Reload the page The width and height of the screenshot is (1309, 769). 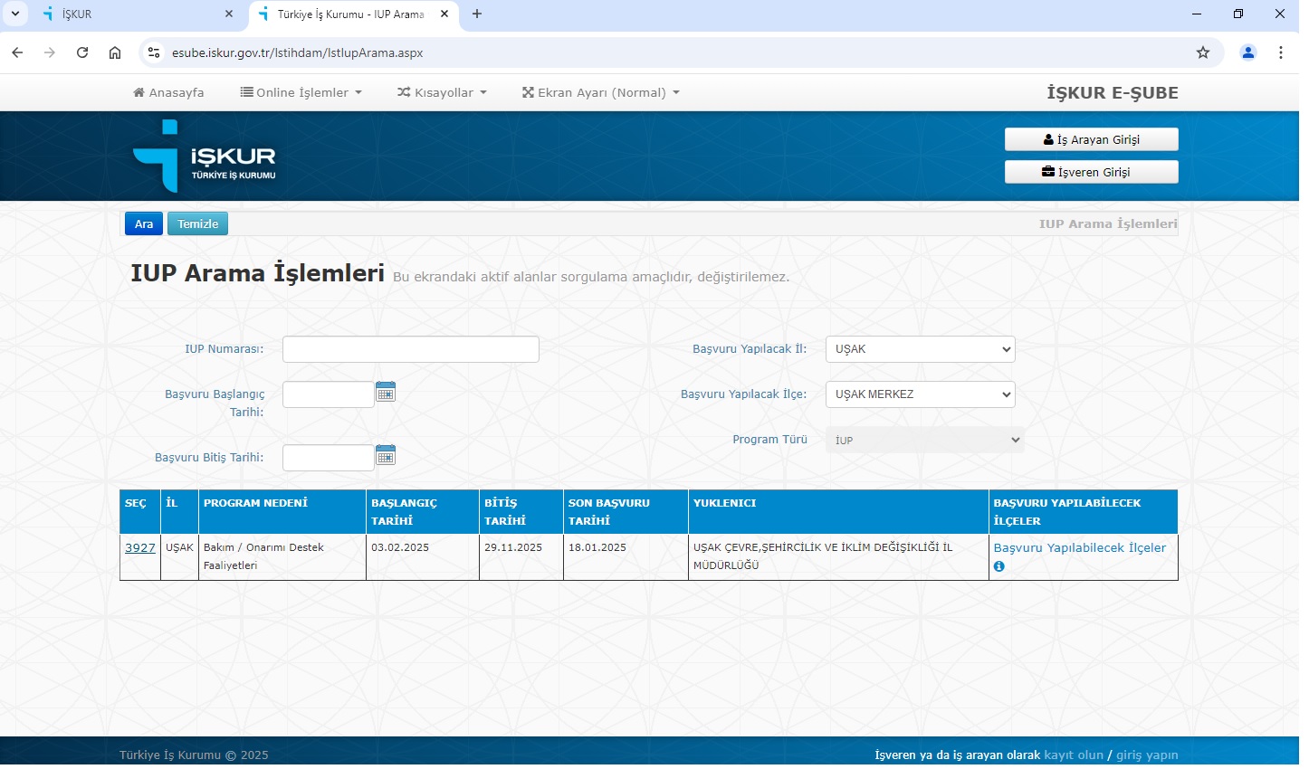[82, 52]
